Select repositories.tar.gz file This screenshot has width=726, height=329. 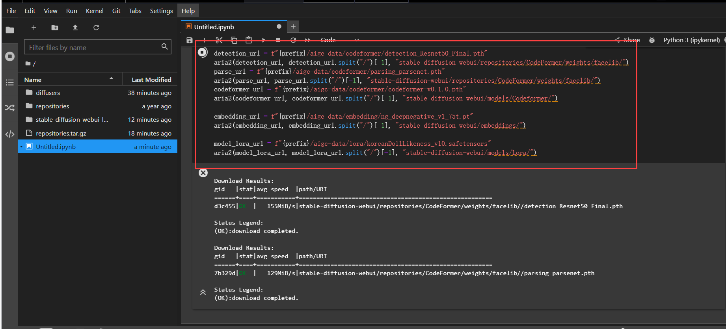coord(98,134)
